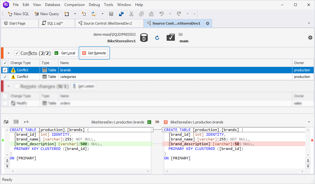The image size is (315, 184).
Task: Click the commit checkmark icon near Git
Action: click(x=170, y=38)
